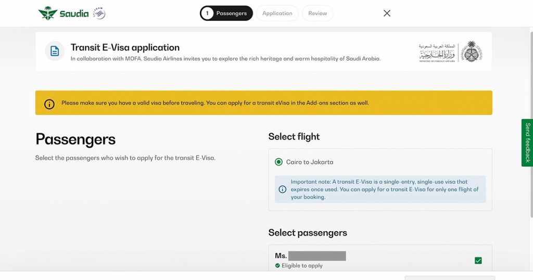Click the document icon beside Transit E-Visa application
The height and width of the screenshot is (280, 533).
click(55, 51)
